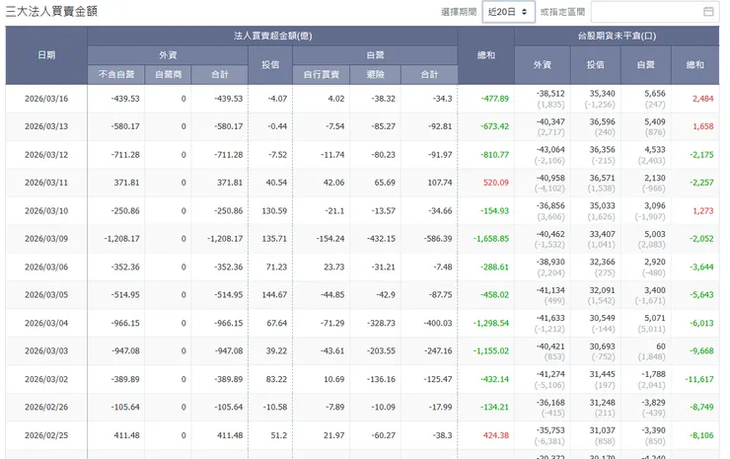This screenshot has height=459, width=730.
Task: Click the red 520.09 total value
Action: 496,183
